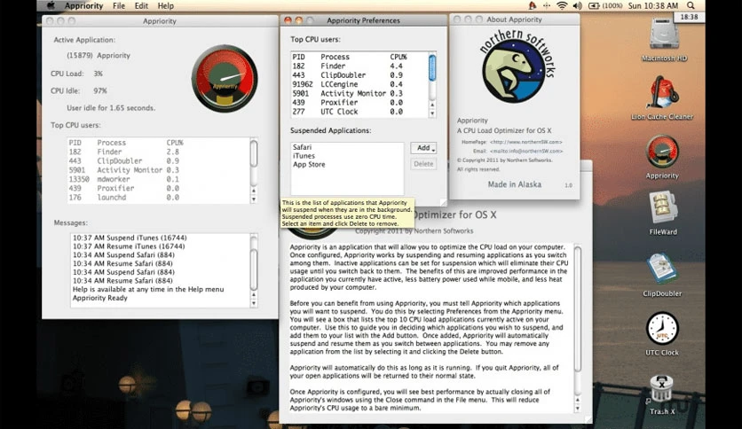The image size is (742, 429).
Task: Open the Wi-Fi status menu
Action: tap(562, 5)
